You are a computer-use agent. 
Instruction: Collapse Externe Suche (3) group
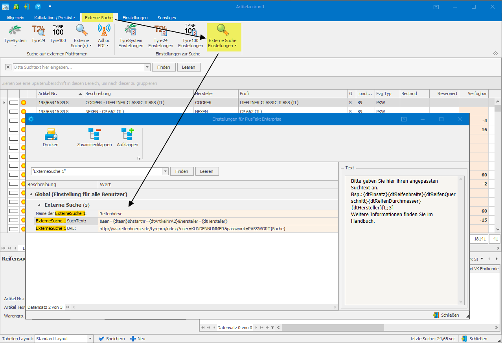[39, 205]
